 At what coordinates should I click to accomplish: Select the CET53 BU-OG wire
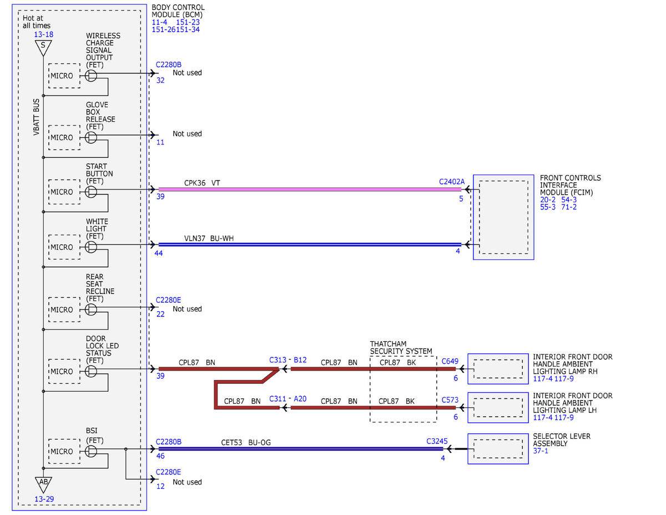pyautogui.click(x=300, y=449)
